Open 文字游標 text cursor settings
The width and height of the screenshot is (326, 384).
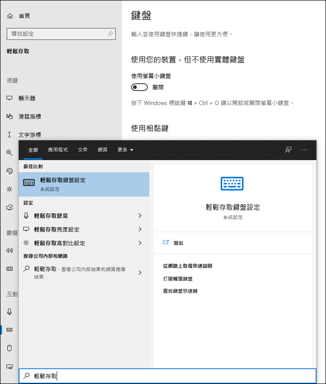click(24, 134)
